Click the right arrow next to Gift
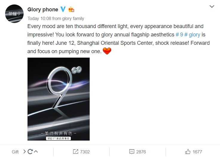The height and width of the screenshot is (157, 220). coord(25,152)
